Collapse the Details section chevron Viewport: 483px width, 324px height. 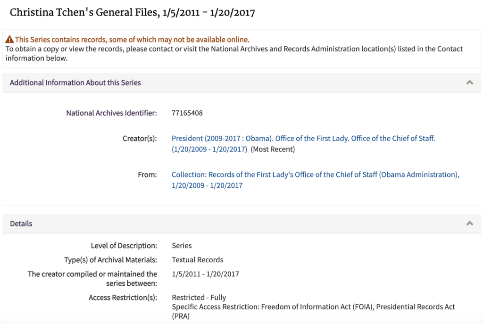coord(469,224)
